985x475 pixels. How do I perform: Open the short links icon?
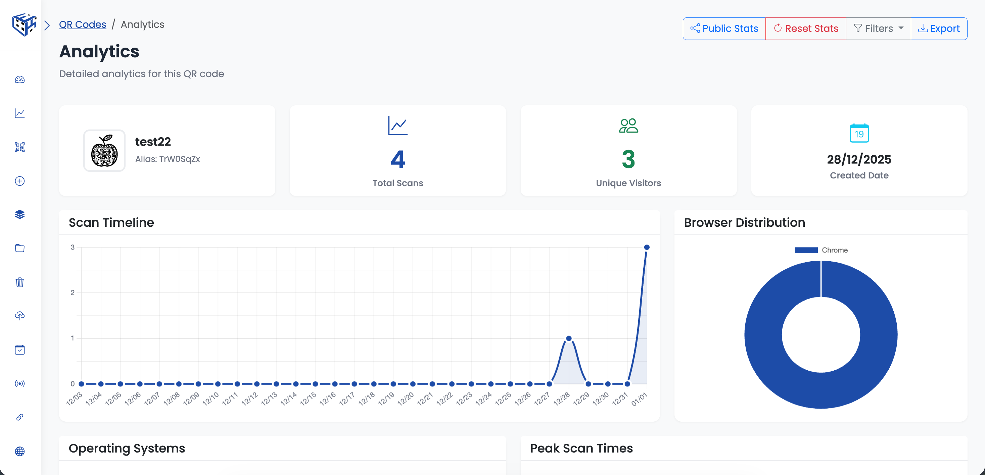click(19, 417)
